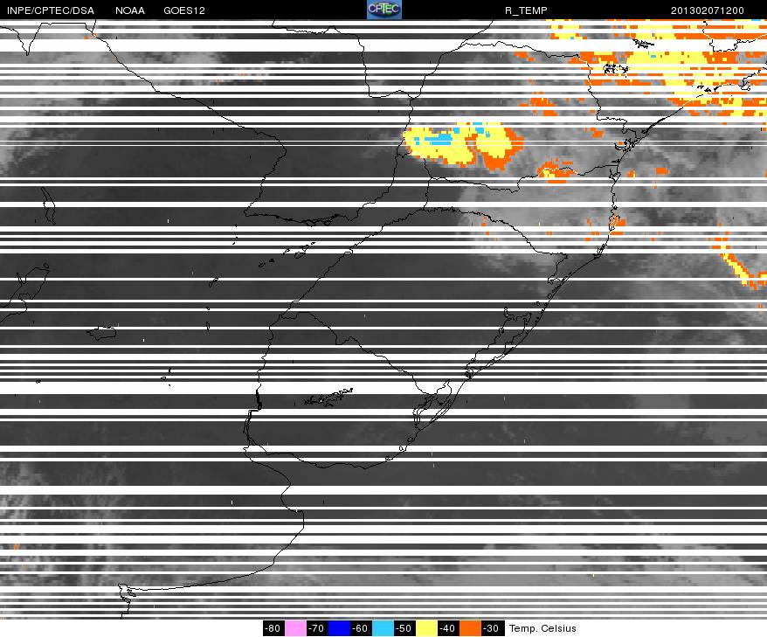Image resolution: width=767 pixels, height=637 pixels.
Task: Click the -50 legend value
Action: pos(404,628)
